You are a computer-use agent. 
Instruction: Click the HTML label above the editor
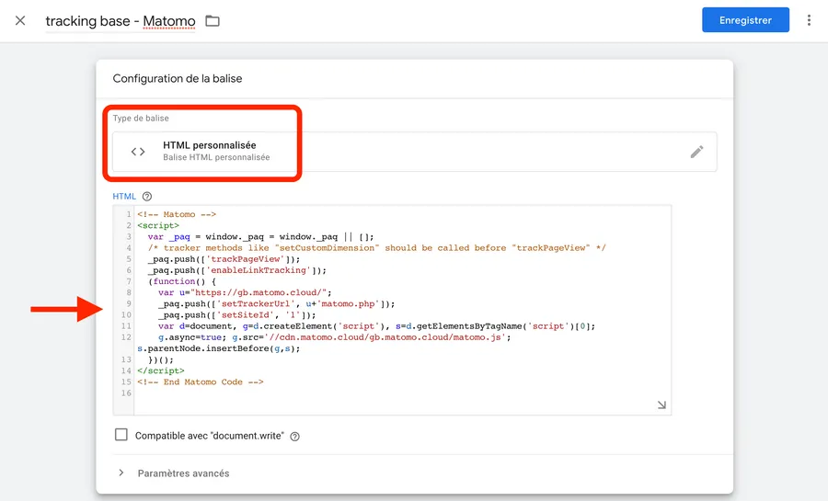click(124, 196)
